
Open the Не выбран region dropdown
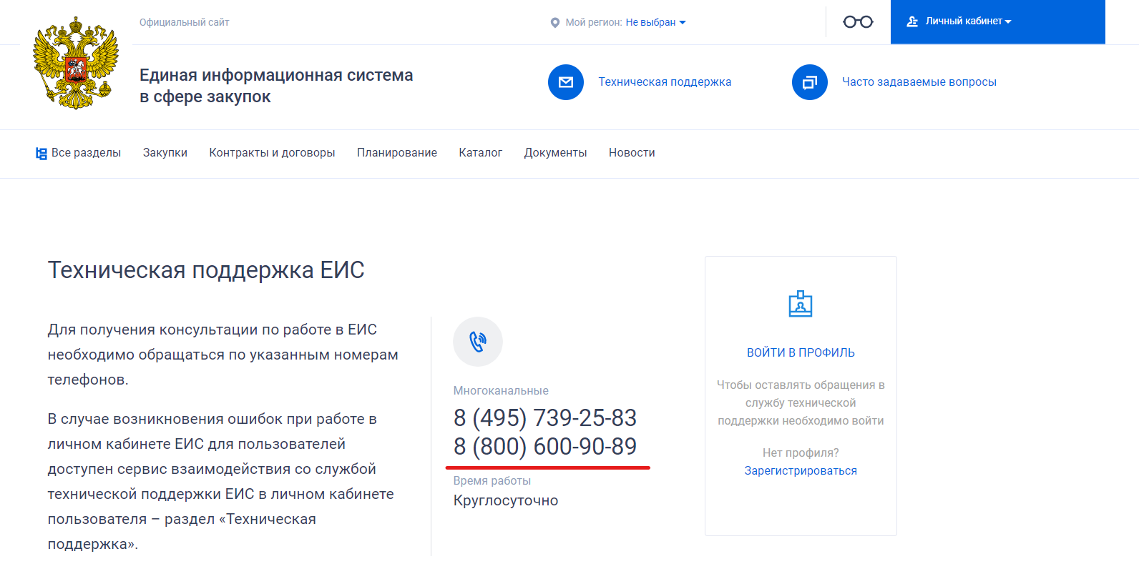click(x=655, y=23)
